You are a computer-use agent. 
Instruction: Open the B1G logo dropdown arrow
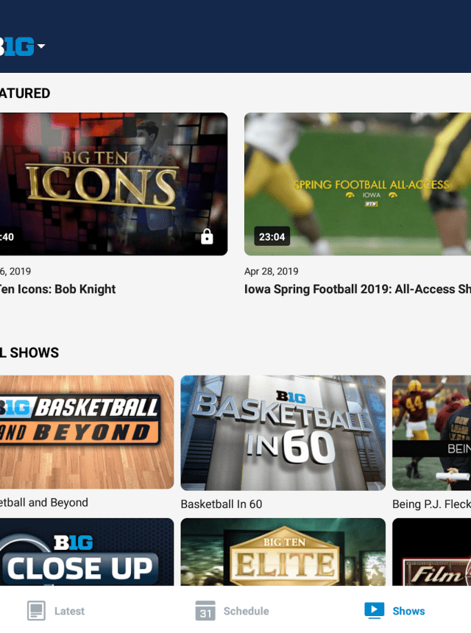pos(41,46)
